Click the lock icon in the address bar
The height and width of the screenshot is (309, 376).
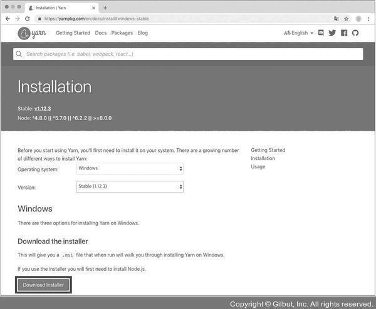tap(39, 19)
